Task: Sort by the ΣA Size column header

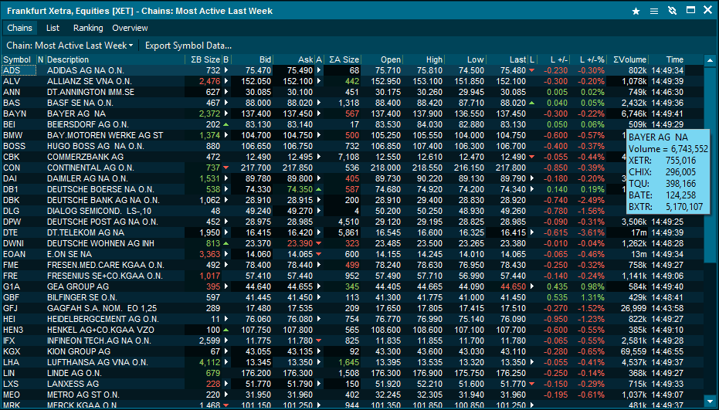Action: coord(343,59)
